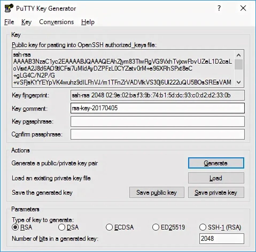Choose the ED25519 key type option
256x252 pixels.
point(156,227)
